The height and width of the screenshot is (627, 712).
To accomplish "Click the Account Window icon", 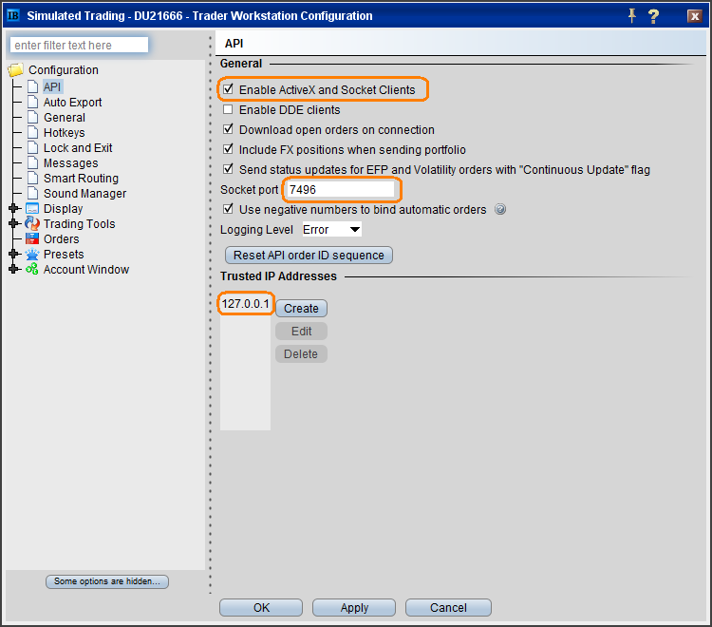I will pos(32,269).
